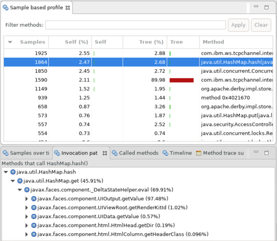Select the derby row with 658 samples
The image size is (277, 241).
coord(138,107)
